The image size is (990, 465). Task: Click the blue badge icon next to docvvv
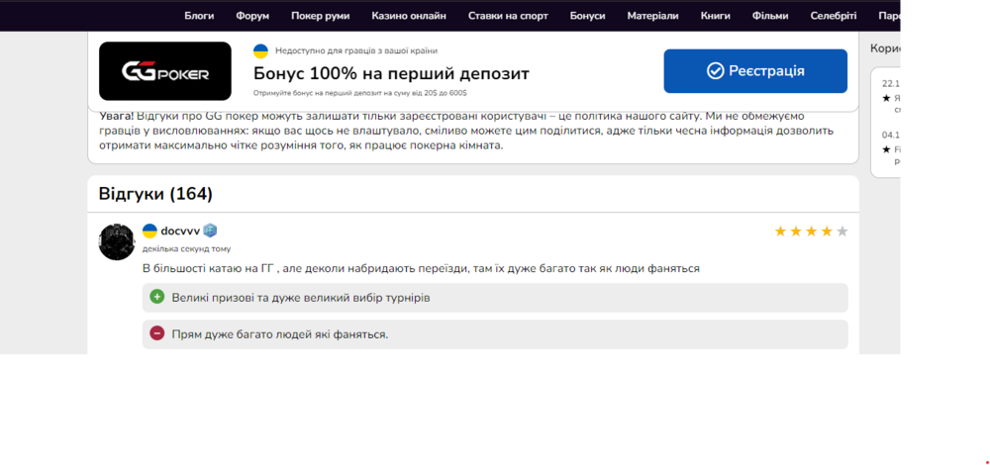[x=210, y=231]
